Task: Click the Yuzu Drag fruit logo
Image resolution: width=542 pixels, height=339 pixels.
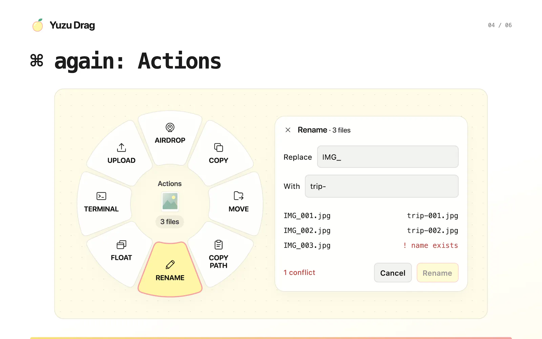Action: [38, 25]
